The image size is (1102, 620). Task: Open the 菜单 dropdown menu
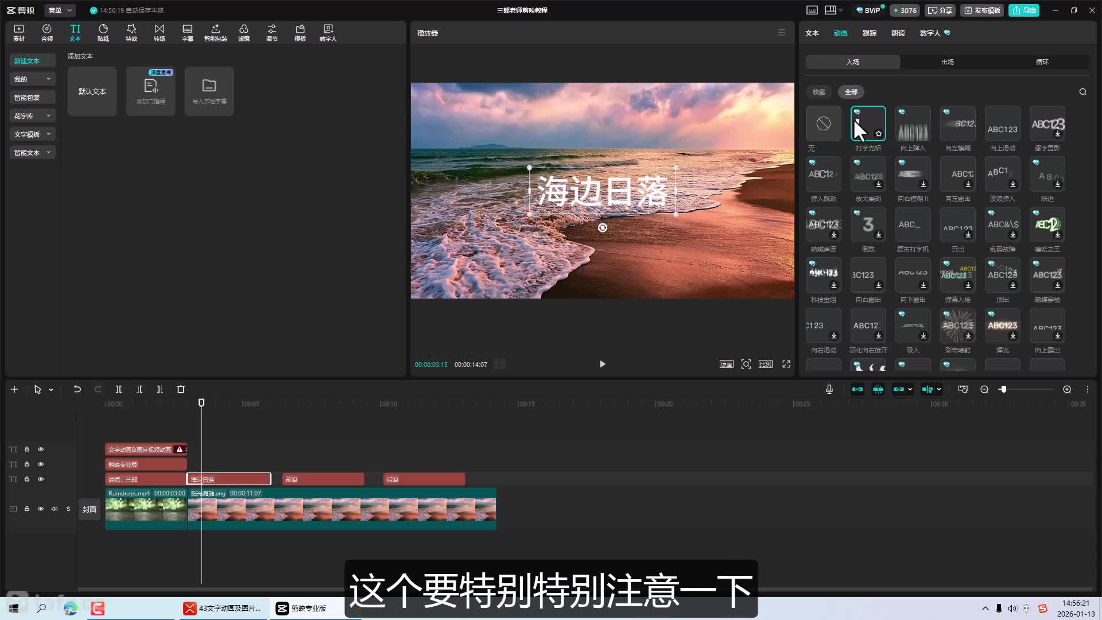(x=60, y=10)
